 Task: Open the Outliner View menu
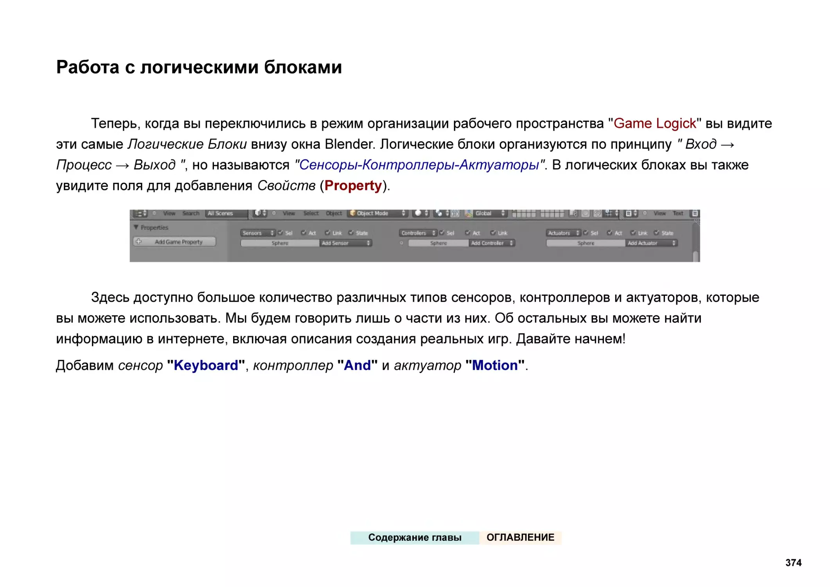click(x=169, y=213)
